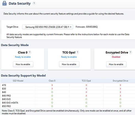
Task: Click the Class 0 table column header
Action: pyautogui.click(x=52, y=81)
